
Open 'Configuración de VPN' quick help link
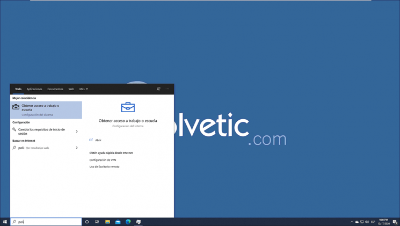pyautogui.click(x=103, y=160)
